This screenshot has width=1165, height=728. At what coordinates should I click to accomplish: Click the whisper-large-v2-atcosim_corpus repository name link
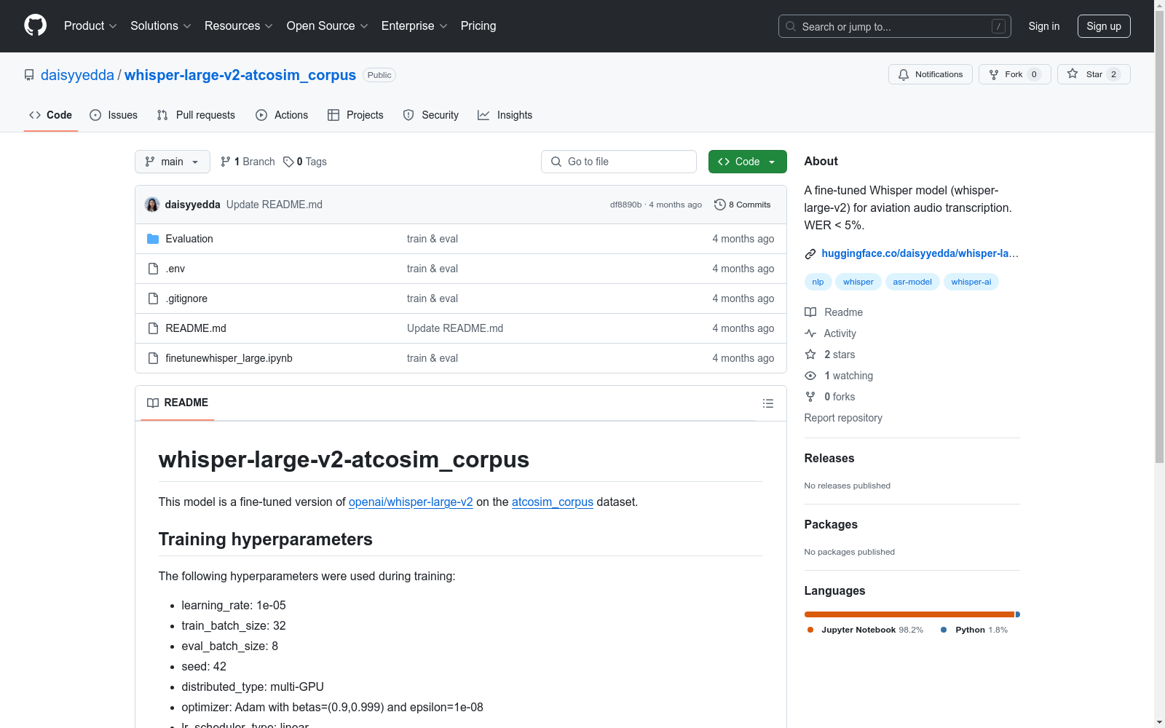tap(240, 75)
